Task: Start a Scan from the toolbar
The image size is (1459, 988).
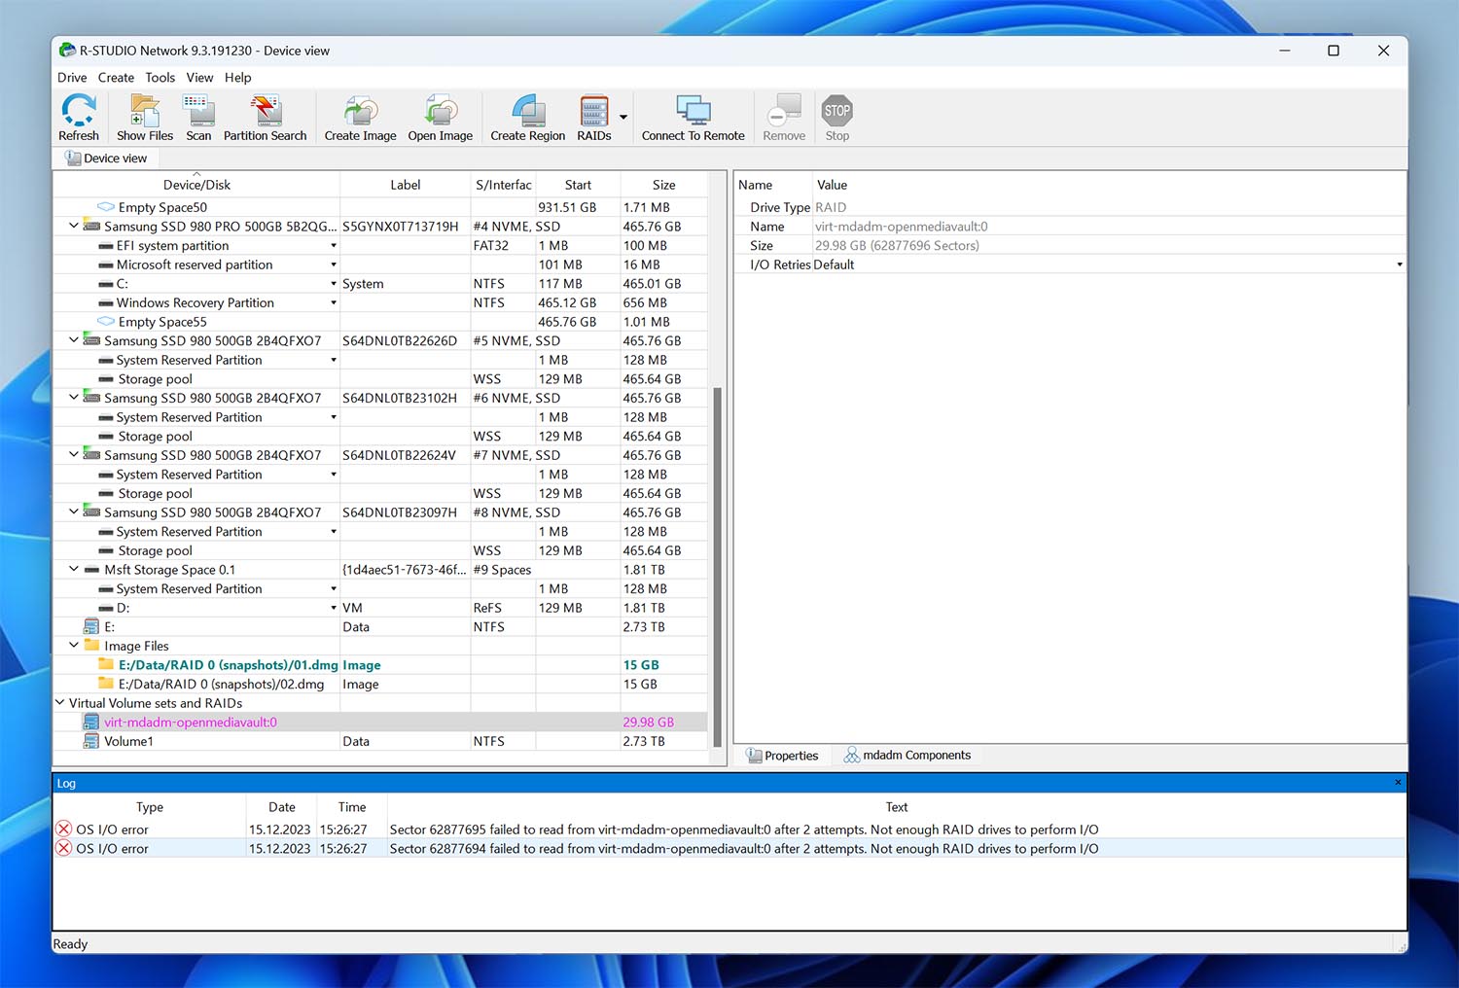Action: 198,119
